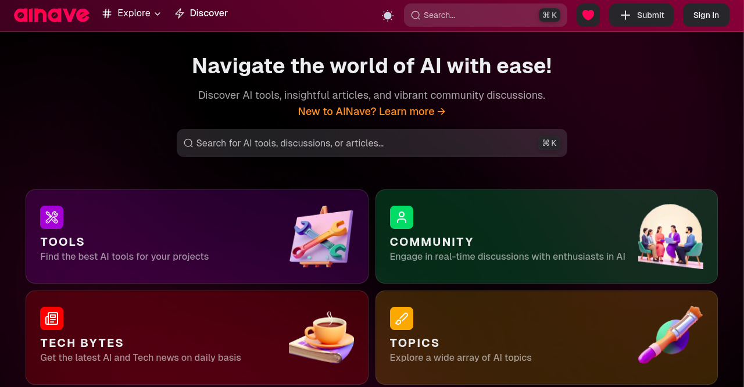Open the TECH BYTES card heading

coord(82,343)
